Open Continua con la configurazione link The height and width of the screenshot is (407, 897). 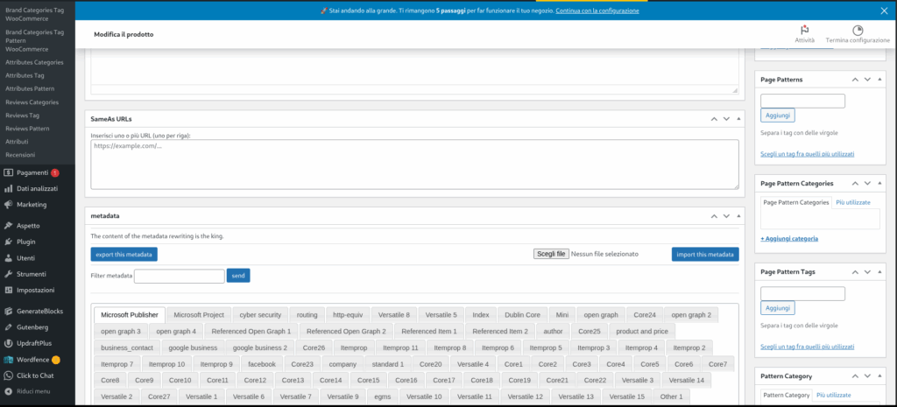[x=597, y=11]
